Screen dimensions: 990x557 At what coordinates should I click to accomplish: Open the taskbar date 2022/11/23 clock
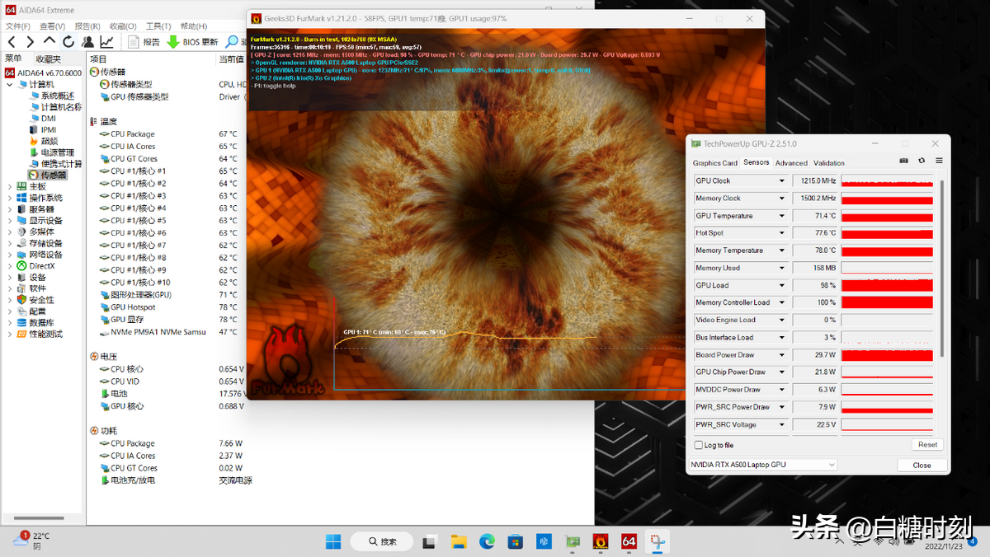pyautogui.click(x=945, y=545)
